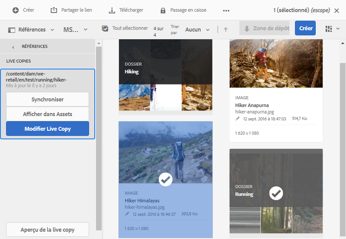
Task: Expand the Références rail dropdown
Action: pos(52,30)
